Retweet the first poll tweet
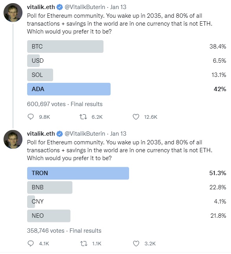Image resolution: width=231 pixels, height=254 pixels. pyautogui.click(x=83, y=117)
